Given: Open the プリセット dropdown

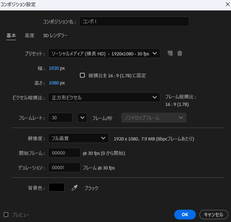Looking at the screenshot, I should (x=104, y=53).
